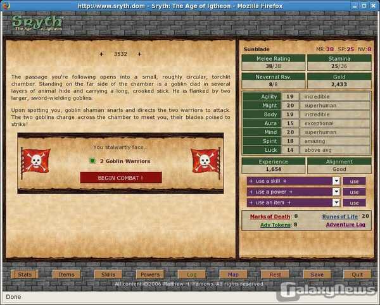Viewport: 380px width, 305px height.
Task: Open the Adv Tokens link
Action: click(x=275, y=225)
